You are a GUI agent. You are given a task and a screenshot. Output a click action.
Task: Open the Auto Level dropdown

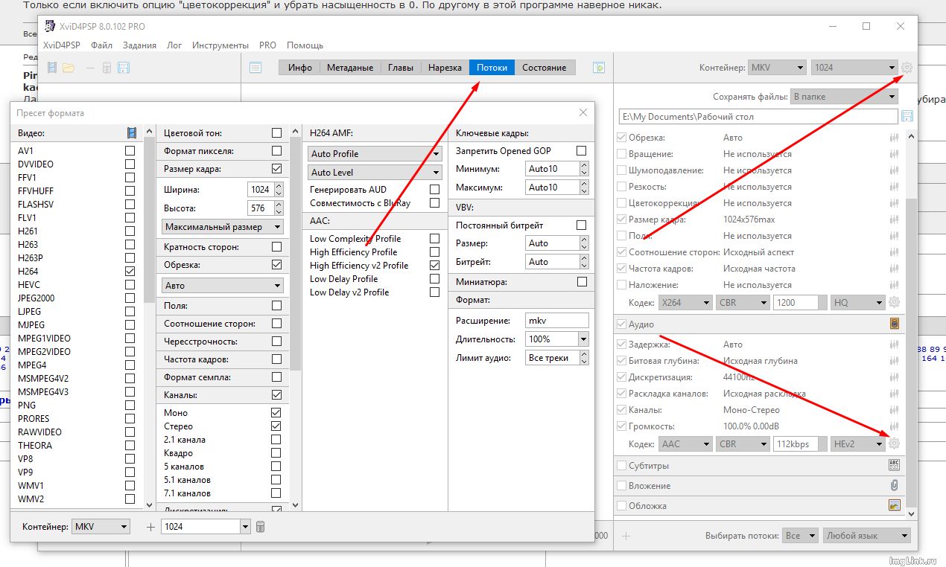375,173
